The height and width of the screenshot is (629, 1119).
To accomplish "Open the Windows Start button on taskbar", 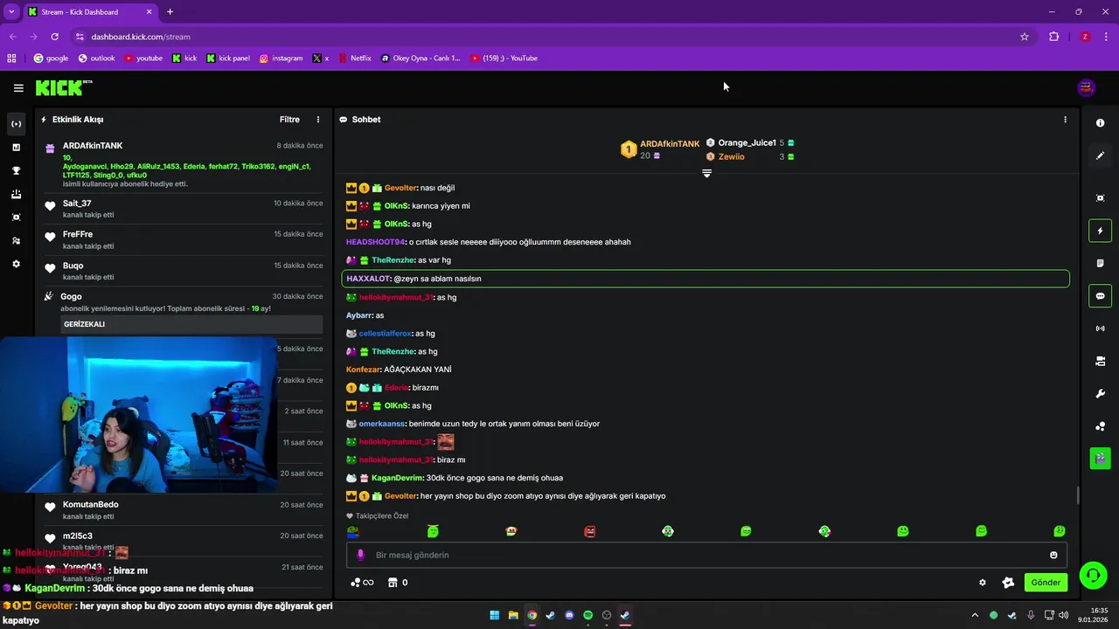I will click(494, 615).
